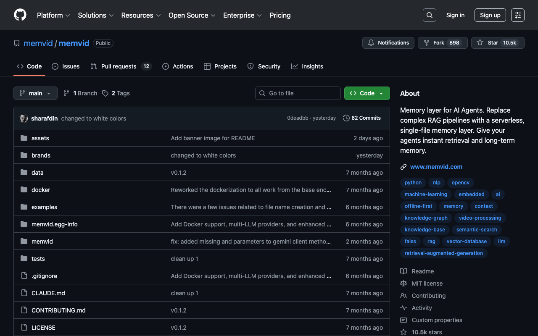Open the www.memvid.com website link
Viewport: 538px width, 336px height.
click(436, 167)
